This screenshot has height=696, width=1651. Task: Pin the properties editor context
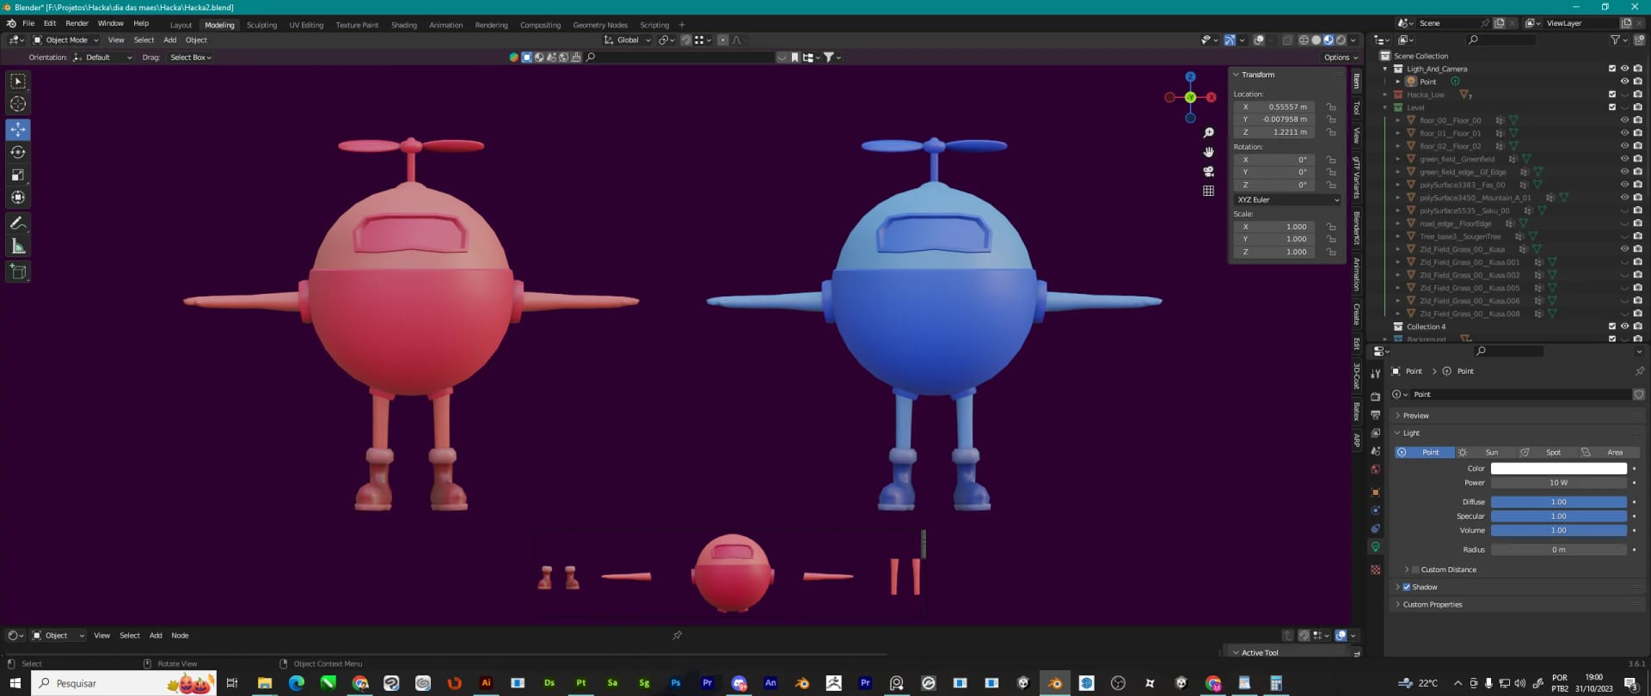click(1639, 371)
